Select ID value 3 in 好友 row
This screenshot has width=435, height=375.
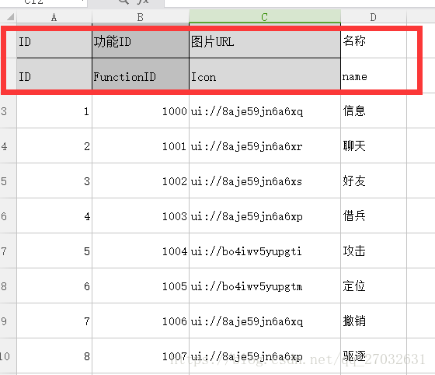coord(54,180)
